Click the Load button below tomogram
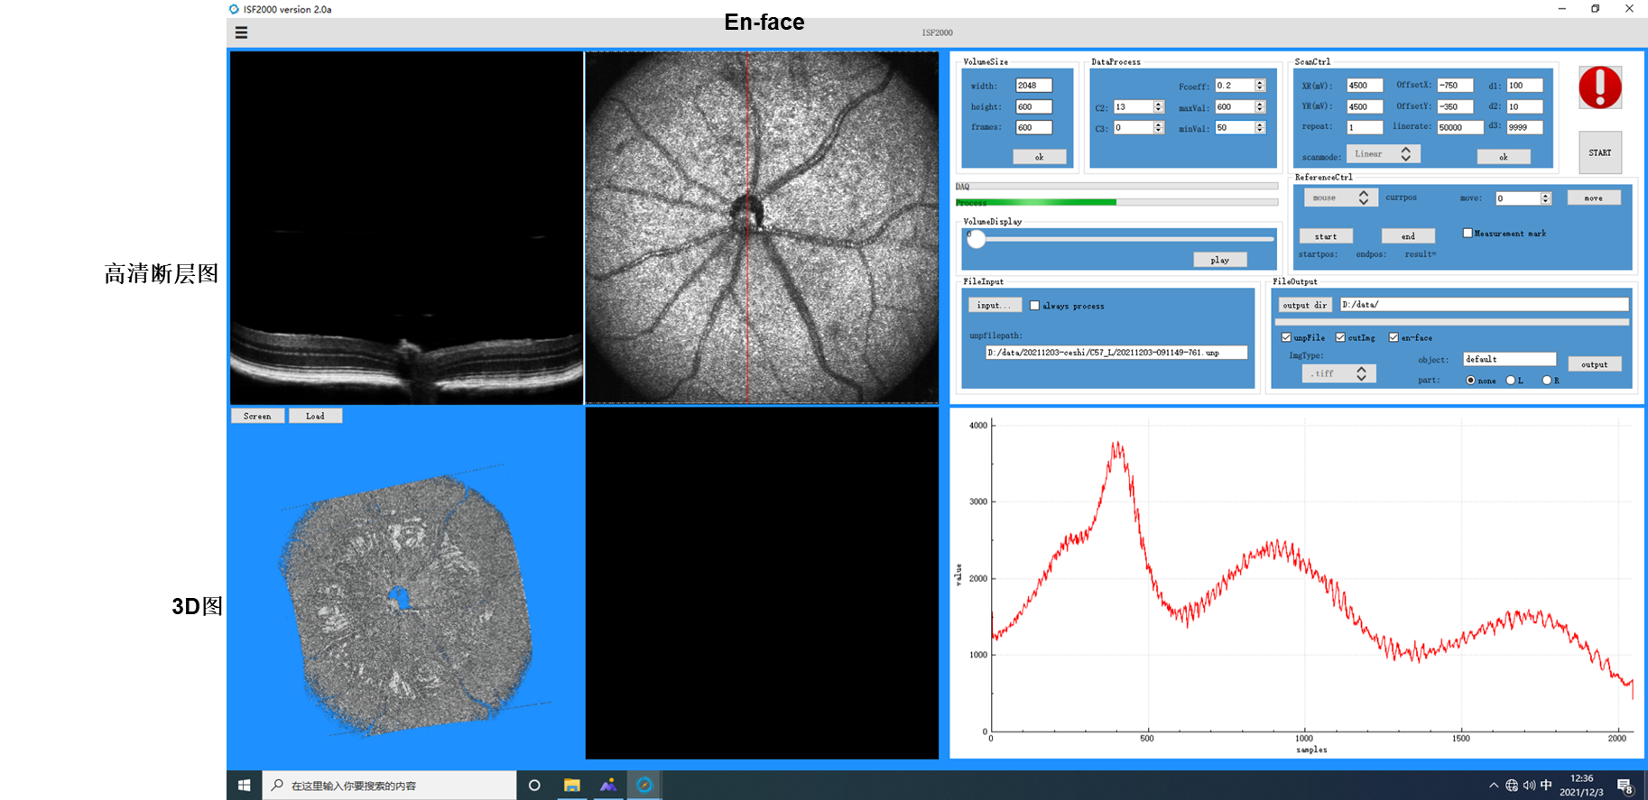This screenshot has height=800, width=1648. tap(315, 416)
